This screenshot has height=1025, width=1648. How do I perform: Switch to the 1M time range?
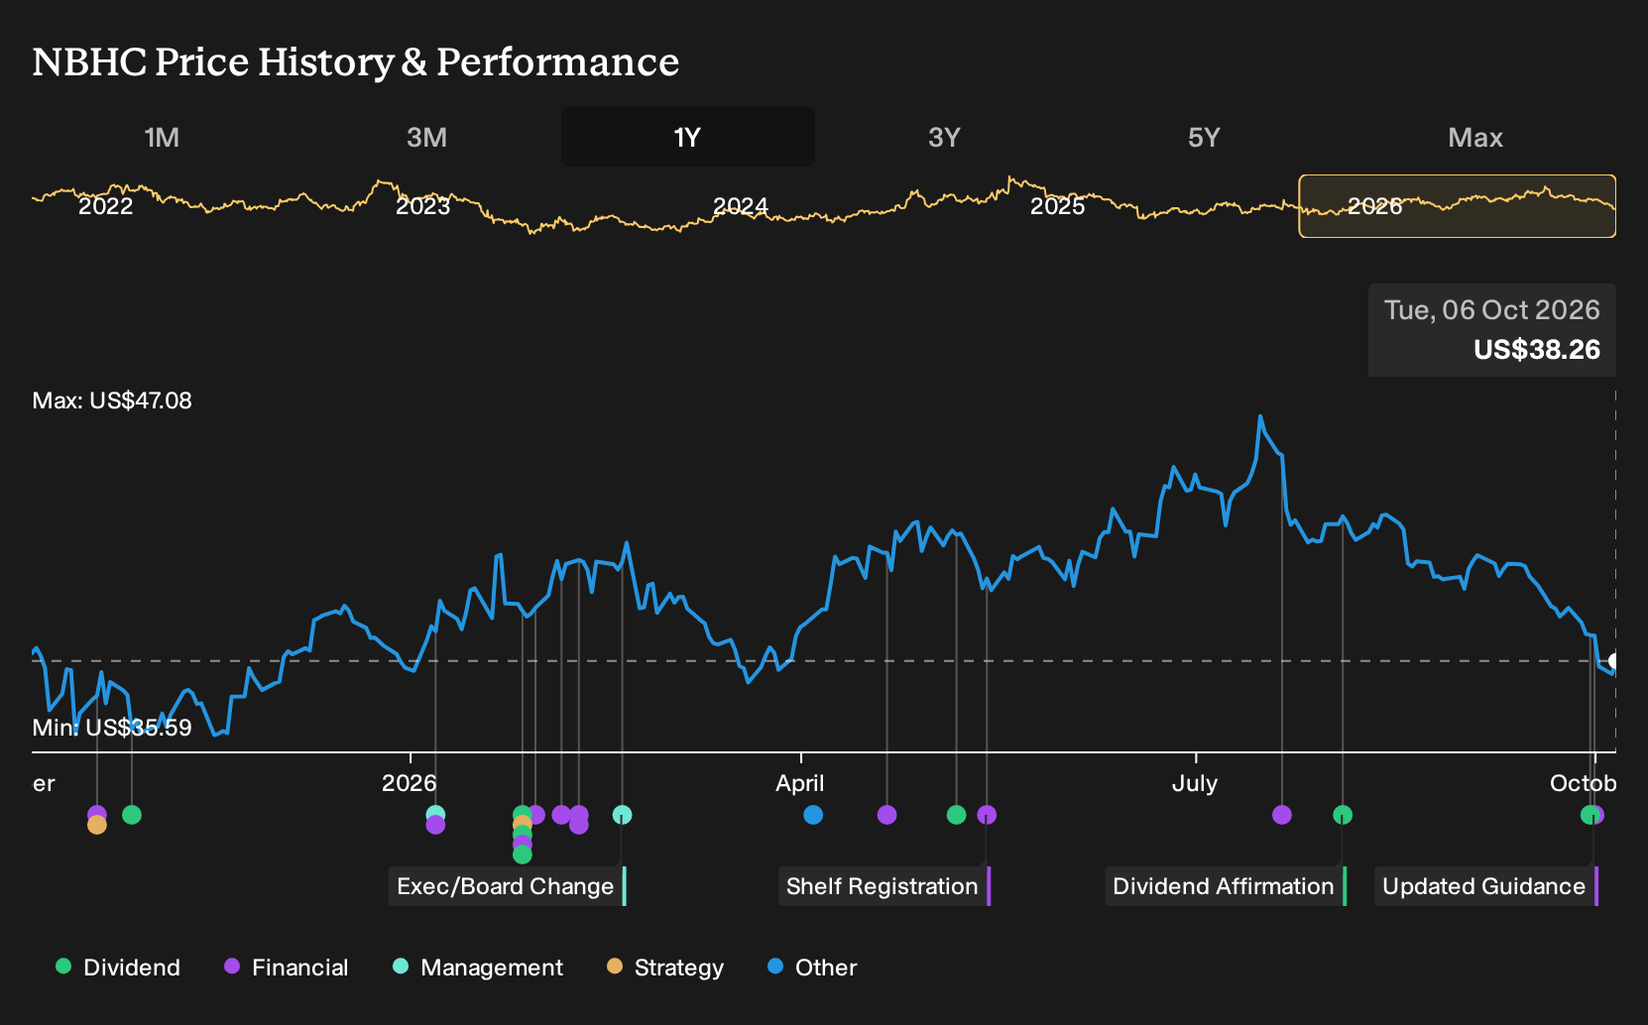(162, 137)
